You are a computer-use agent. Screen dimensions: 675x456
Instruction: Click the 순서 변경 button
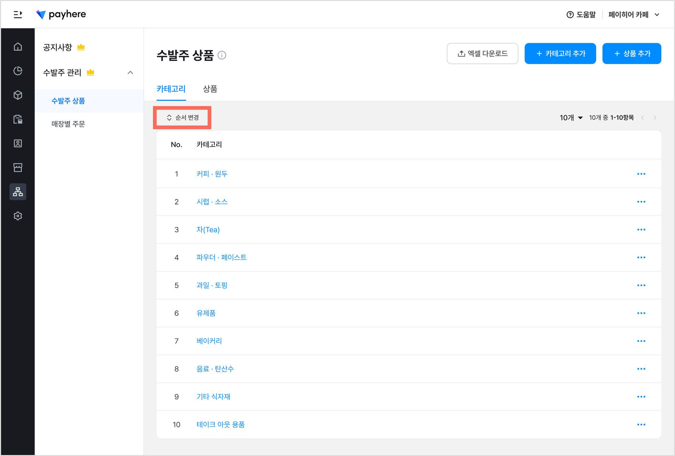click(x=182, y=118)
